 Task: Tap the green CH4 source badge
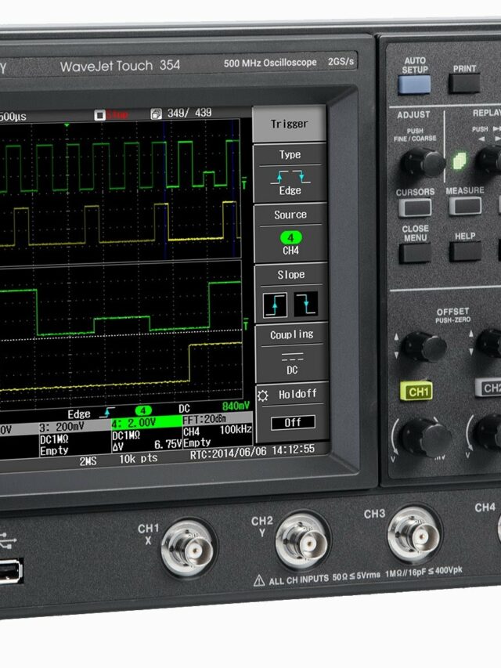coord(290,238)
